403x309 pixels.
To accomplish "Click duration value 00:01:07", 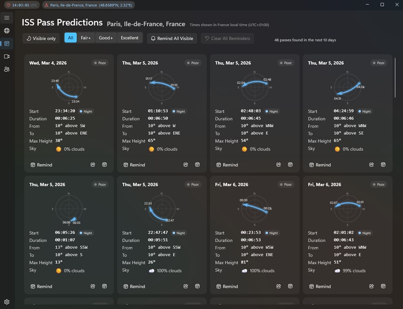I will coord(65,240).
